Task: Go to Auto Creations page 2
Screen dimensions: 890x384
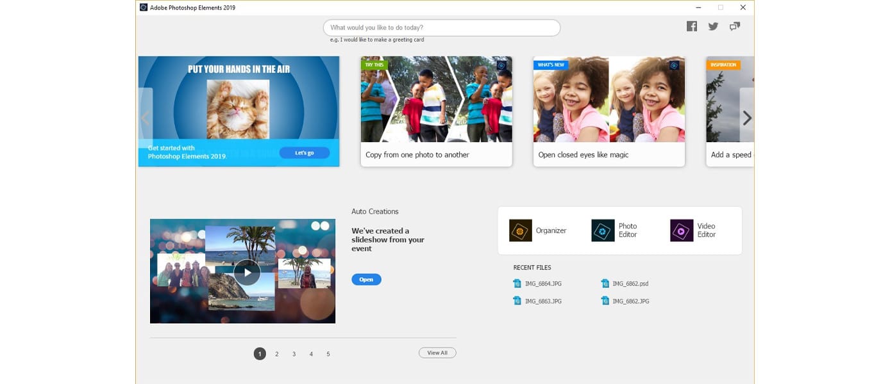Action: (277, 354)
